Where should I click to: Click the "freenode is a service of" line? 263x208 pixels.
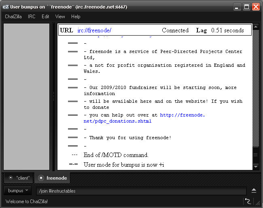[x=163, y=54]
